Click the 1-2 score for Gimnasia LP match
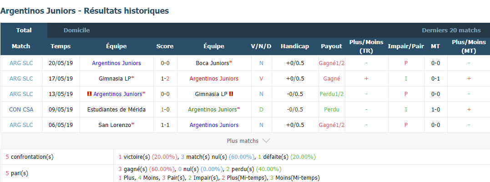The height and width of the screenshot is (182, 490). (x=165, y=79)
